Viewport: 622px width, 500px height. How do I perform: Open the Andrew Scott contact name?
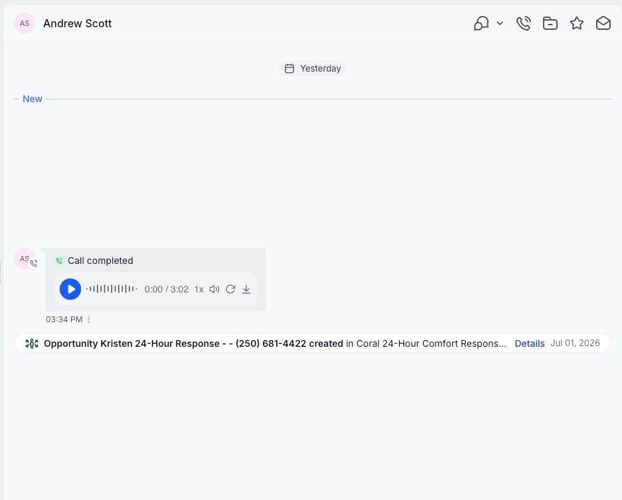[78, 23]
